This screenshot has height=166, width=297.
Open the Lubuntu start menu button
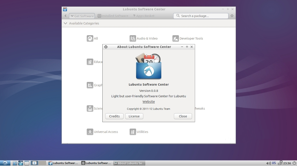[5, 163]
